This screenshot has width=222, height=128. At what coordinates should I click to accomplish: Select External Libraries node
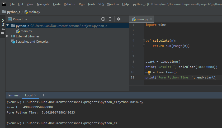(x=25, y=36)
